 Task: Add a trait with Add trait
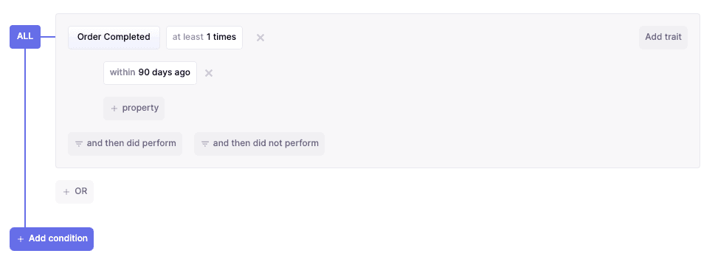663,38
